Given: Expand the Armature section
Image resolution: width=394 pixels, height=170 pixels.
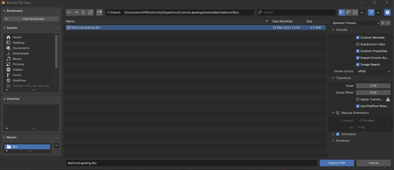Looking at the screenshot, I should pyautogui.click(x=333, y=141).
